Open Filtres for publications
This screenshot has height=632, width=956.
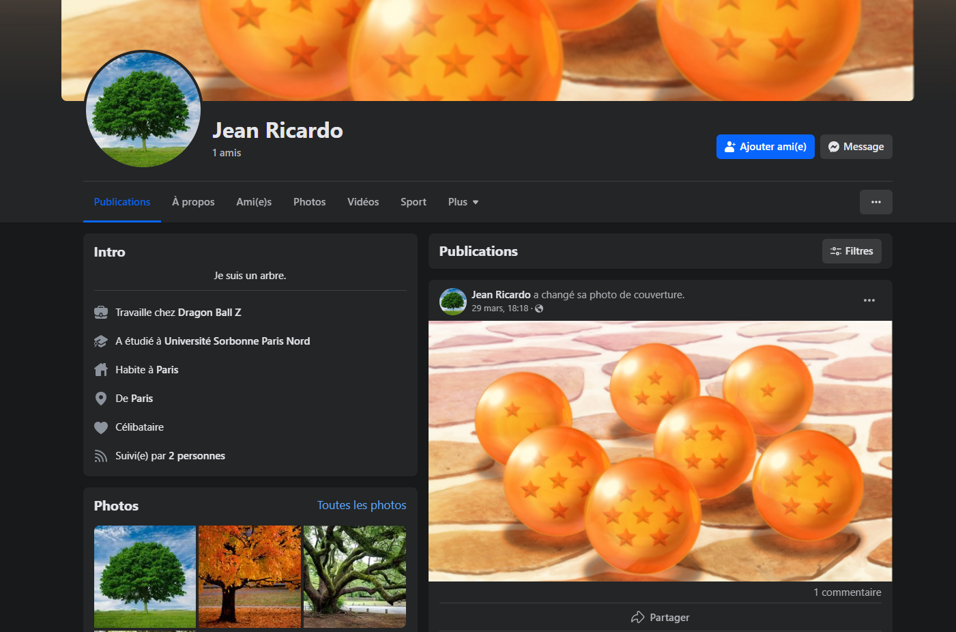tap(851, 251)
